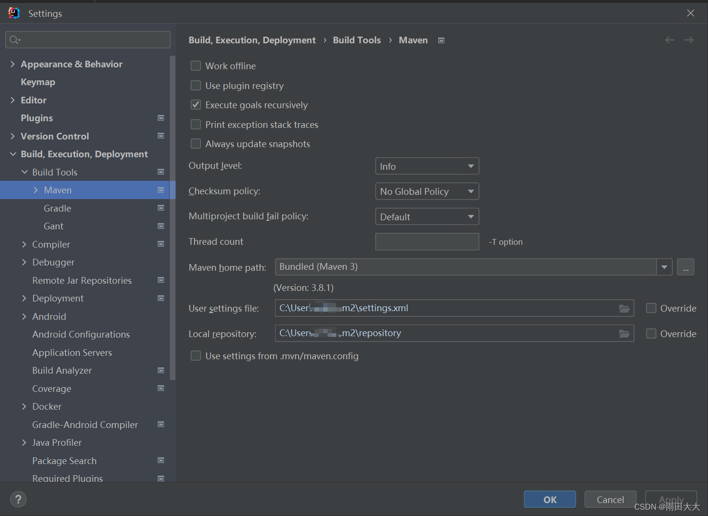Open Application Servers page

click(72, 352)
